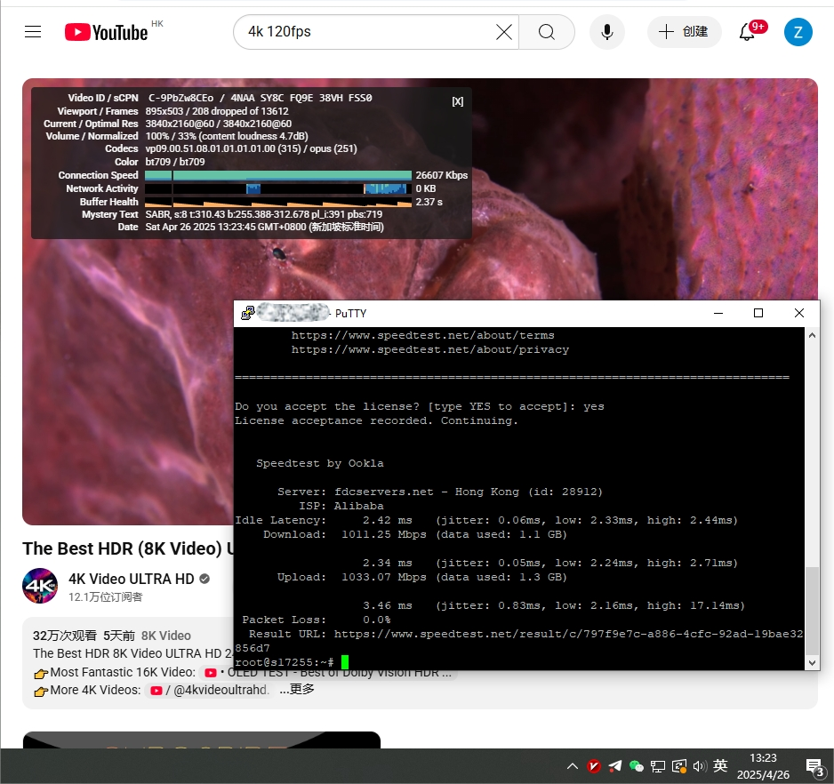The width and height of the screenshot is (834, 784).
Task: Click the 'Idle Latency: 2.42 ms' line
Action: click(486, 521)
